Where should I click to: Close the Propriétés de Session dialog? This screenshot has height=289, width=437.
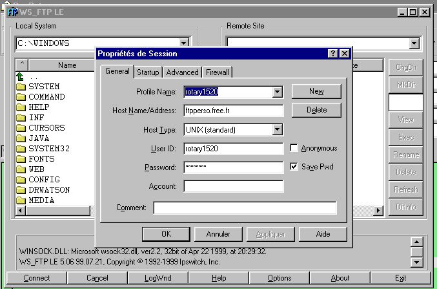click(345, 53)
